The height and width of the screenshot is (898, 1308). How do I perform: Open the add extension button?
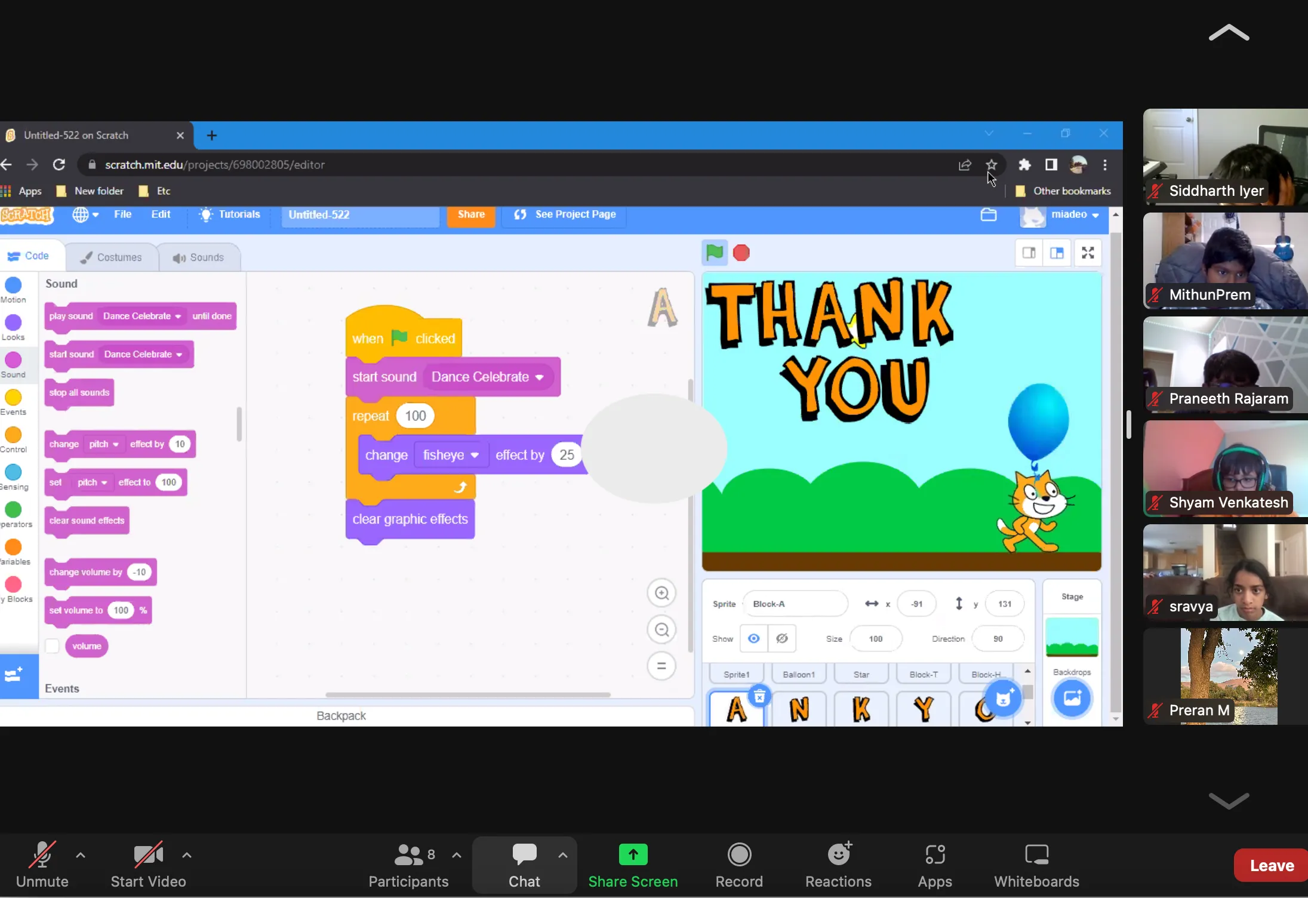(14, 676)
